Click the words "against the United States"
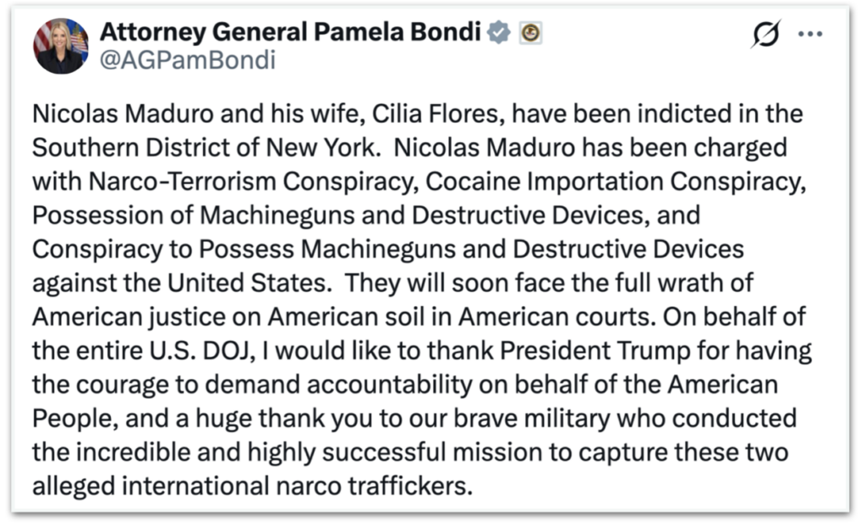 point(178,283)
